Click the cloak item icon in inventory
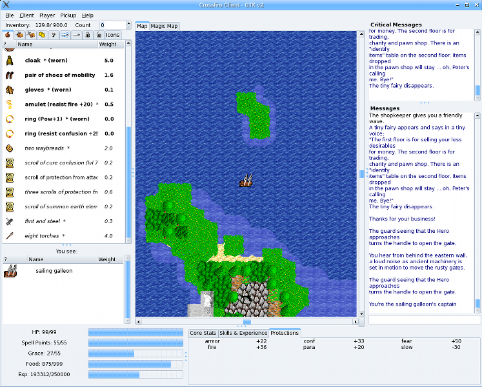The width and height of the screenshot is (482, 387). point(10,61)
